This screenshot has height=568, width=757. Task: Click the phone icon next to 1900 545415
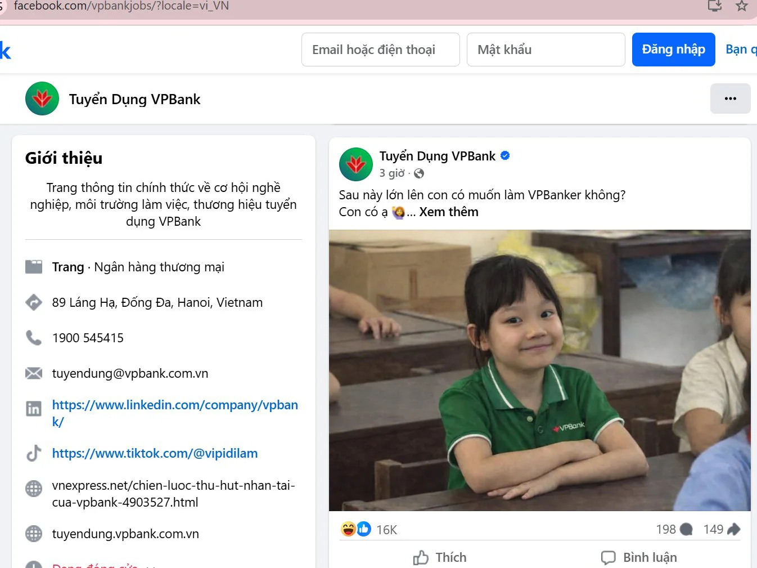pos(34,337)
